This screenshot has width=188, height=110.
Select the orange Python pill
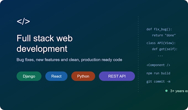83,76
